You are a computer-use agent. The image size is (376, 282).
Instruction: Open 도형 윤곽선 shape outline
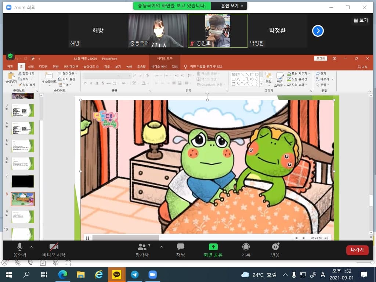coord(298,79)
